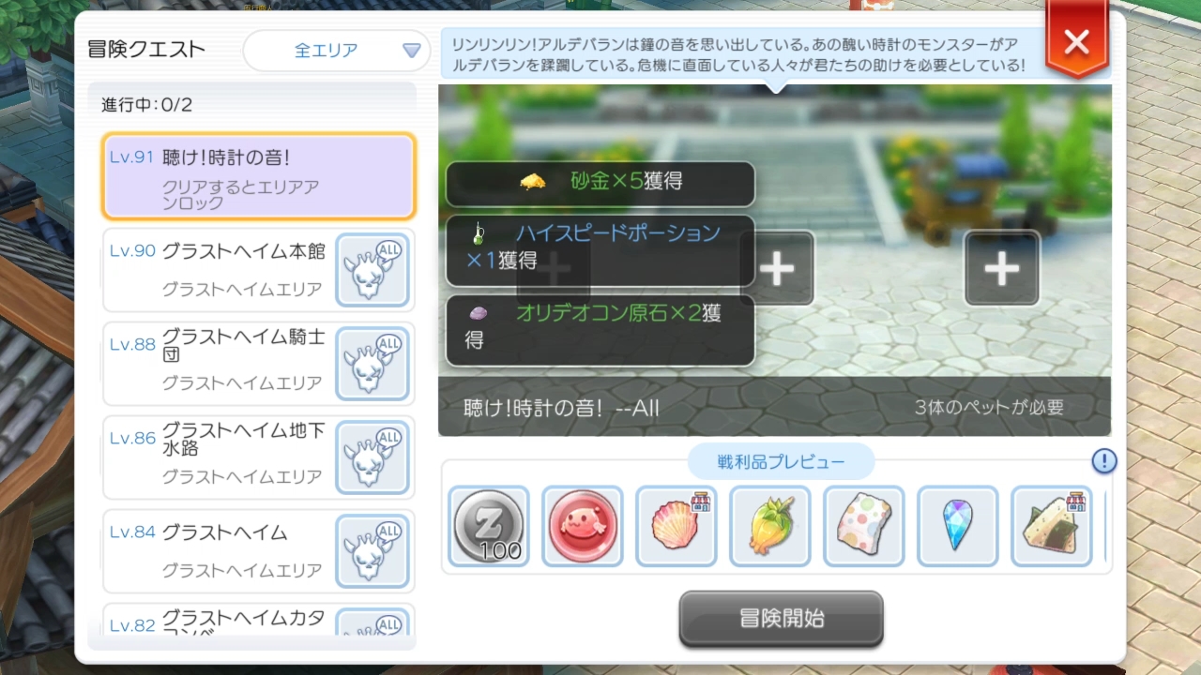The image size is (1201, 675).
Task: Tap the rice ball loot icon
Action: [1052, 526]
